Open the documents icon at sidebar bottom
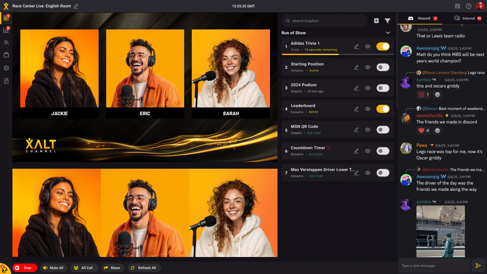This screenshot has width=487, height=274. pyautogui.click(x=6, y=81)
